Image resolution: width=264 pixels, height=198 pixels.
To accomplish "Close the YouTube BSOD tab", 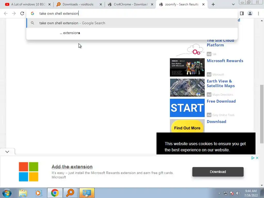I will click(49, 4).
